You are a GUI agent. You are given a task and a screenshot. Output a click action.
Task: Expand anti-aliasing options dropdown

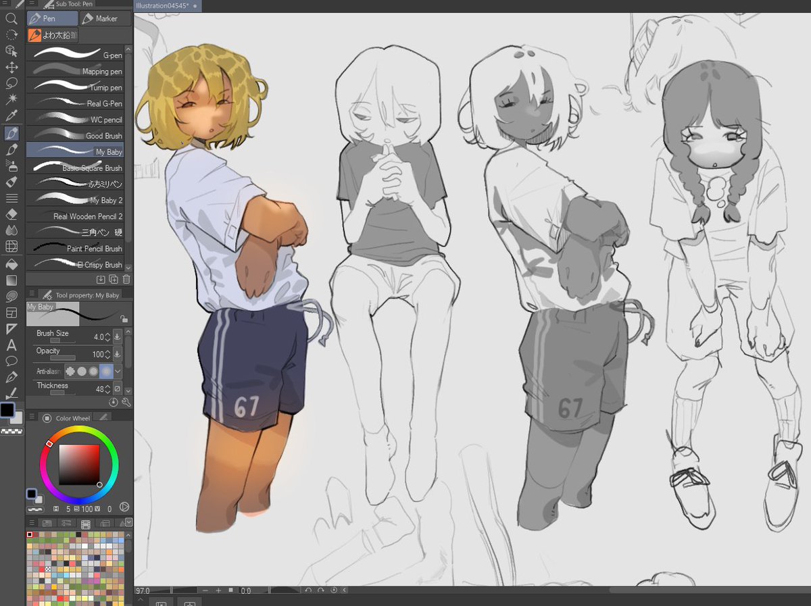click(118, 371)
